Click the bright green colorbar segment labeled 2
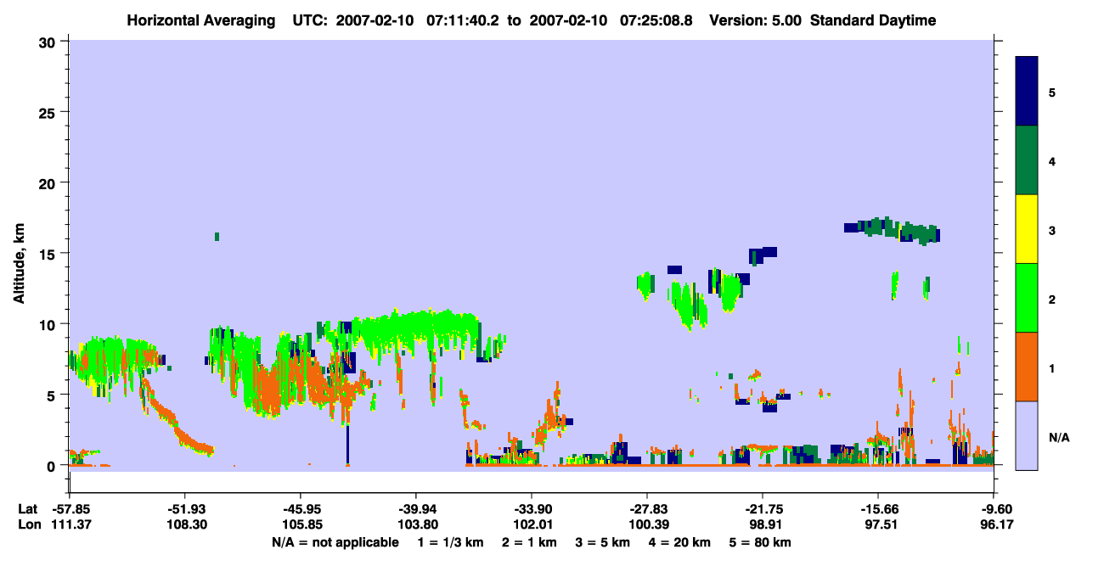The image size is (1104, 566). (x=1027, y=297)
